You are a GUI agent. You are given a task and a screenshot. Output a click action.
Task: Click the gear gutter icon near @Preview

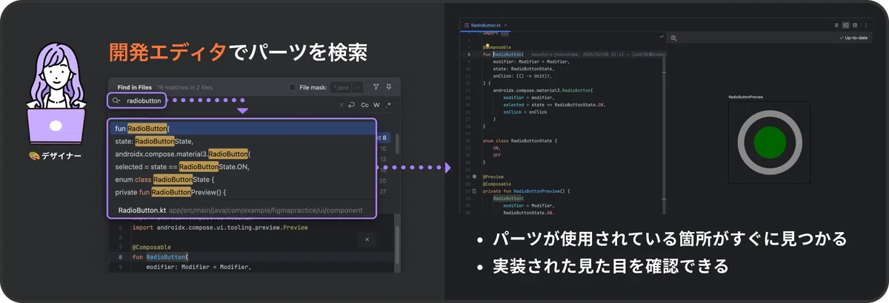(474, 177)
